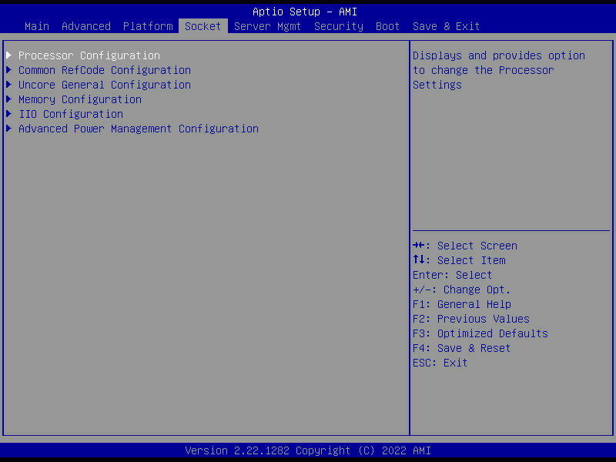Click the 'F2: Previous Values' line
This screenshot has width=616, height=462.
pos(471,319)
